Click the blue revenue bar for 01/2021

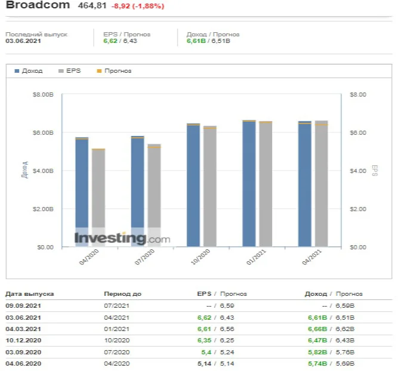249,183
